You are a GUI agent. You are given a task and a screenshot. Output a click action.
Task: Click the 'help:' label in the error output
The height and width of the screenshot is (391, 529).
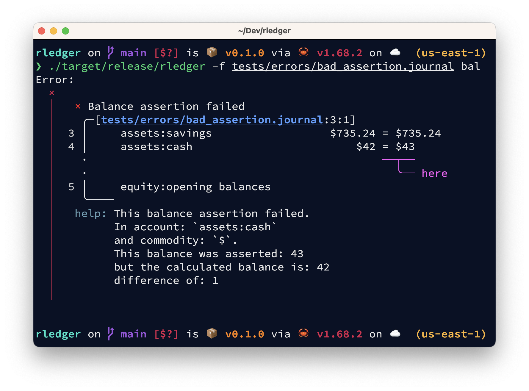coord(90,214)
